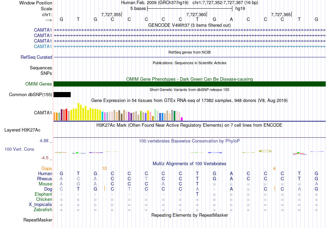Viewport: 326px width, 228px height.
Task: Click the '5 bases' scale bar text
Action: tap(138, 9)
